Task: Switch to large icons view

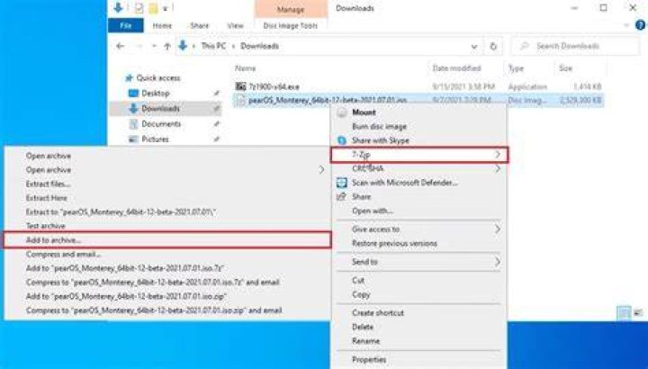Action: point(638,313)
